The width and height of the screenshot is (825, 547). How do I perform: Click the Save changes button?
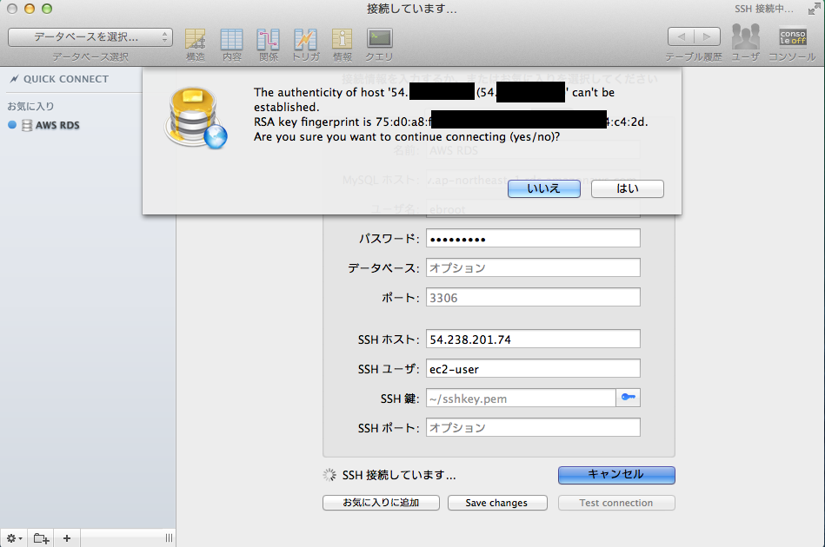click(x=497, y=503)
